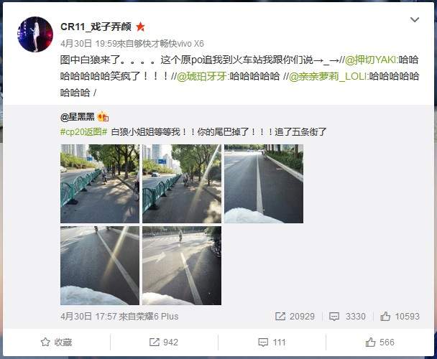Open third photo of road lane line
This screenshot has width=437, height=359.
[264, 184]
